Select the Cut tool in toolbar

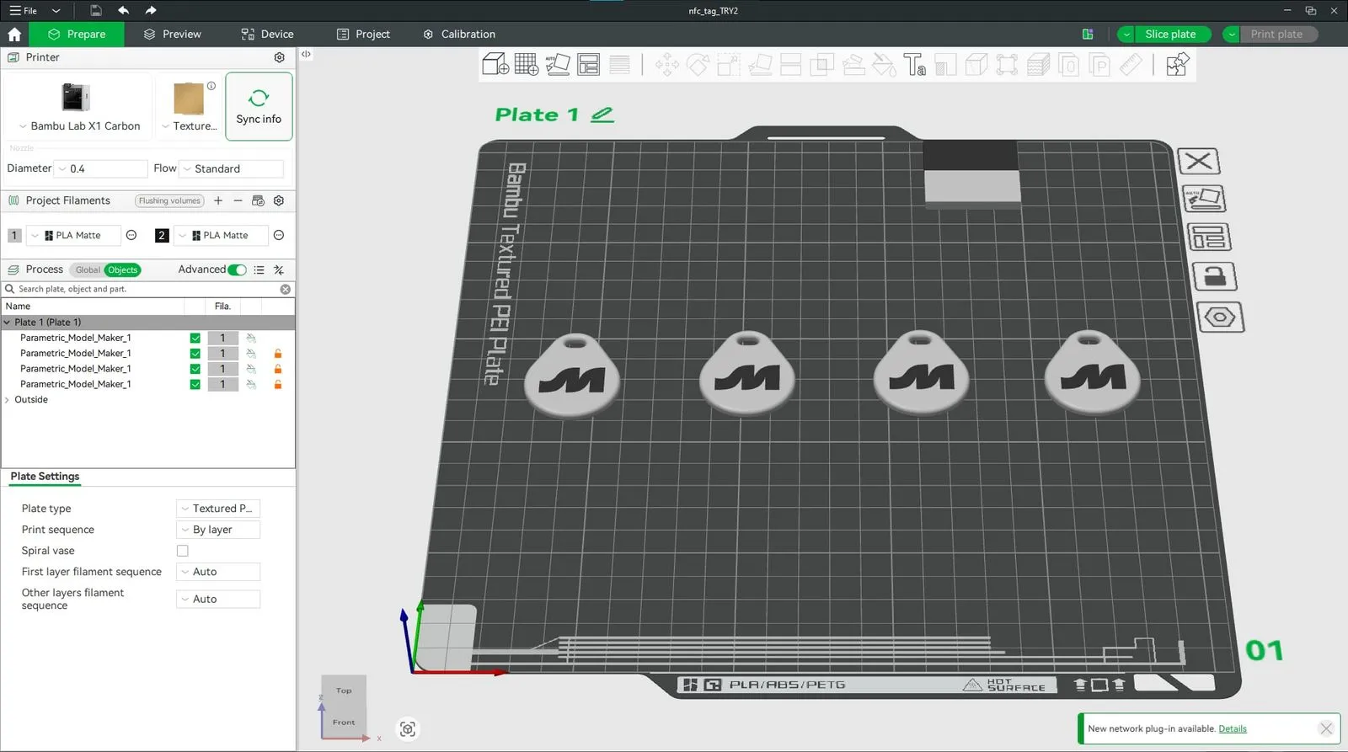tap(791, 64)
